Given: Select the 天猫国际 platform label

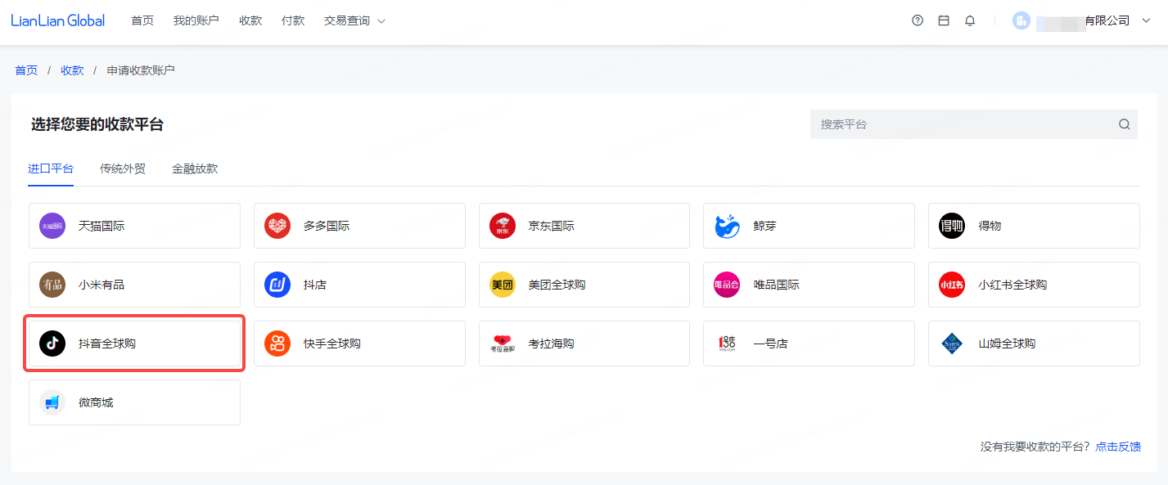Looking at the screenshot, I should coord(101,226).
